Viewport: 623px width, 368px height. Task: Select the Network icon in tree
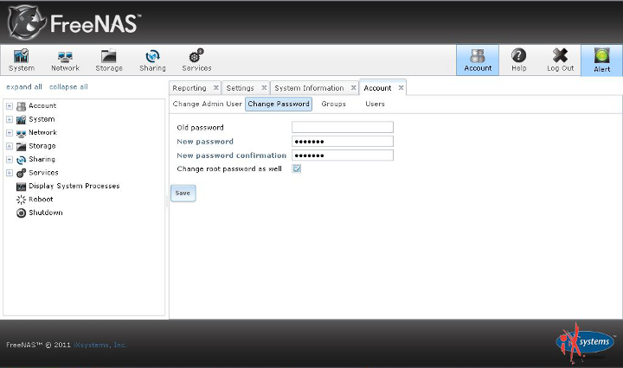[x=21, y=133]
